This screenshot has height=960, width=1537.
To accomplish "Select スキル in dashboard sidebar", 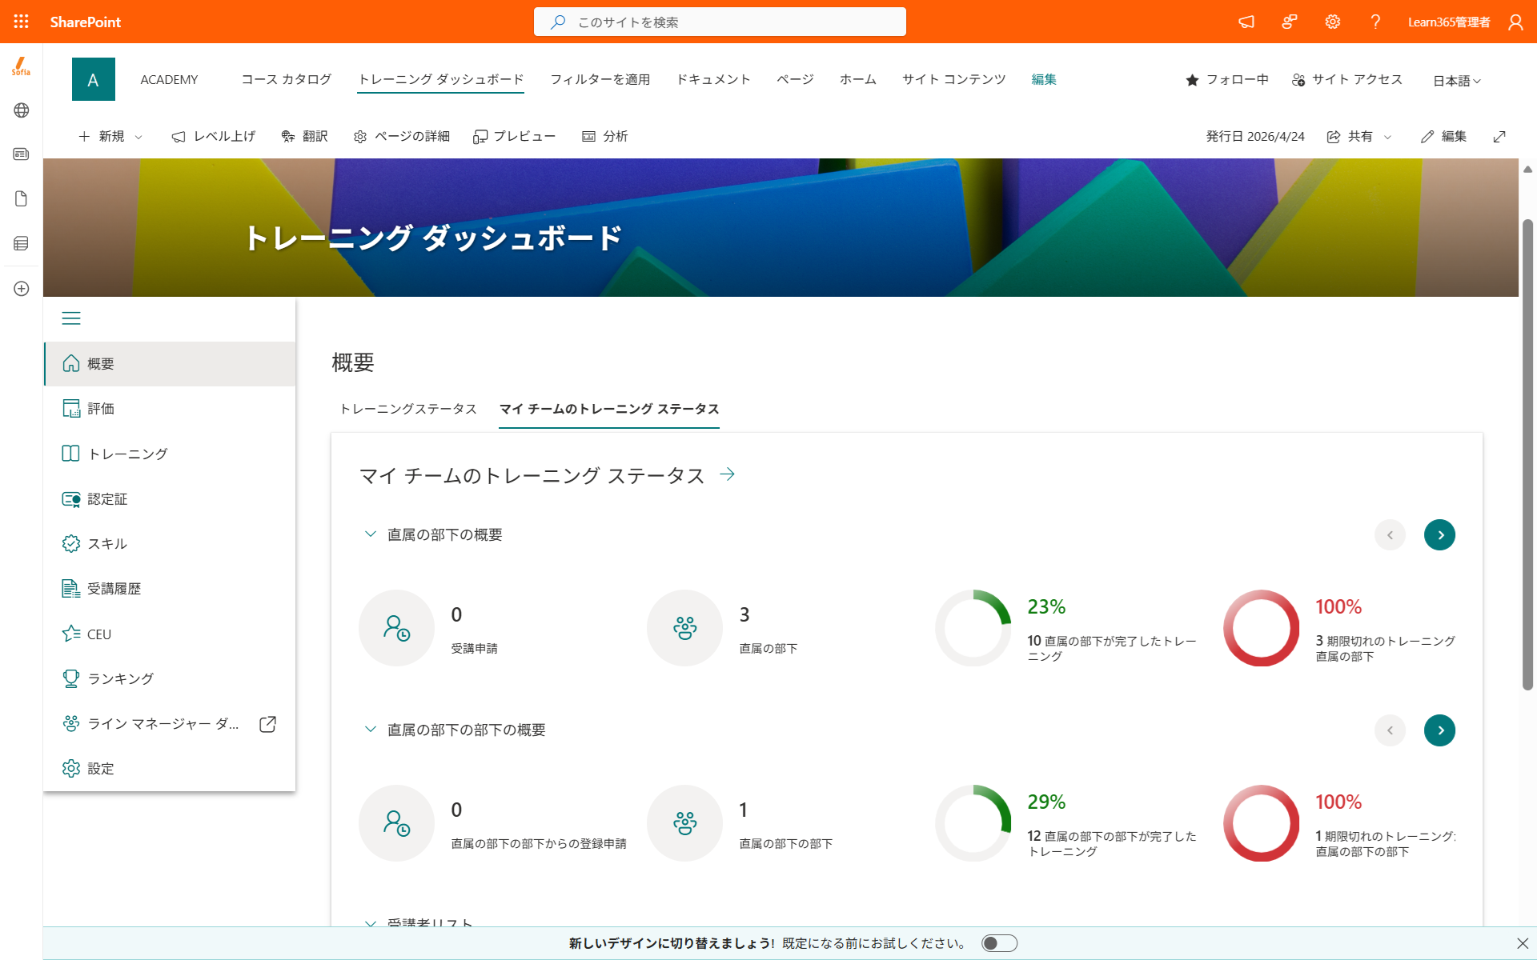I will (x=170, y=544).
